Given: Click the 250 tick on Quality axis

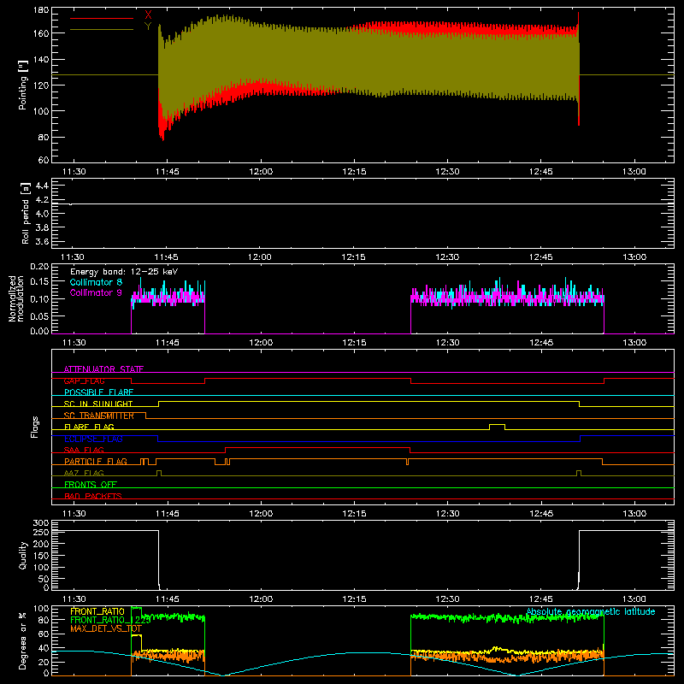Looking at the screenshot, I should pos(41,532).
